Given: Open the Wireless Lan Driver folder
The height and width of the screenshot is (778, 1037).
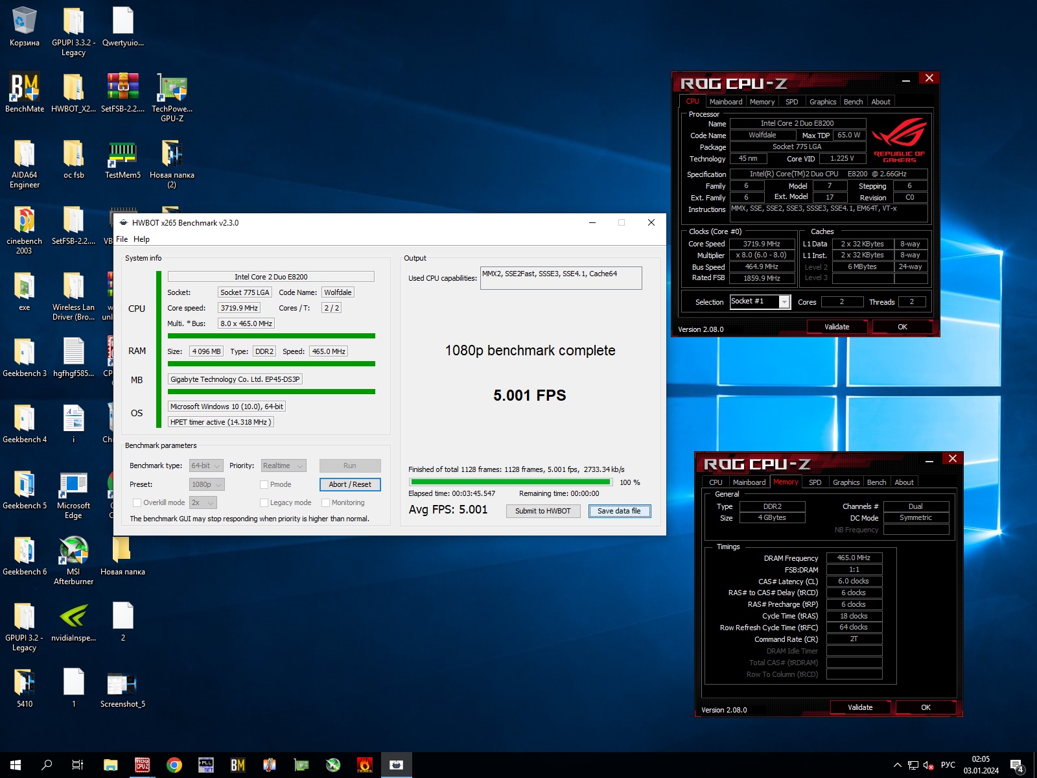Looking at the screenshot, I should click(73, 296).
